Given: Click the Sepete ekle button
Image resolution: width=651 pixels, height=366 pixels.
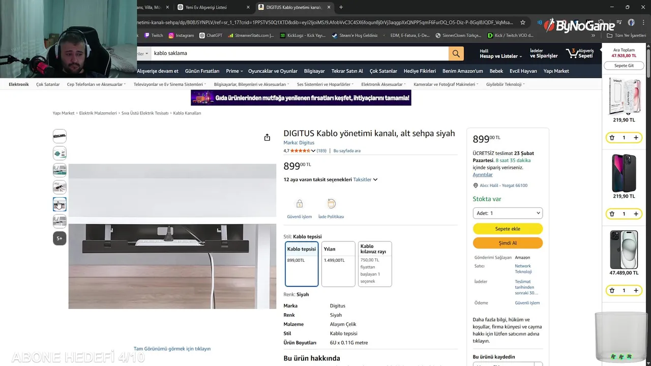Looking at the screenshot, I should (x=508, y=229).
